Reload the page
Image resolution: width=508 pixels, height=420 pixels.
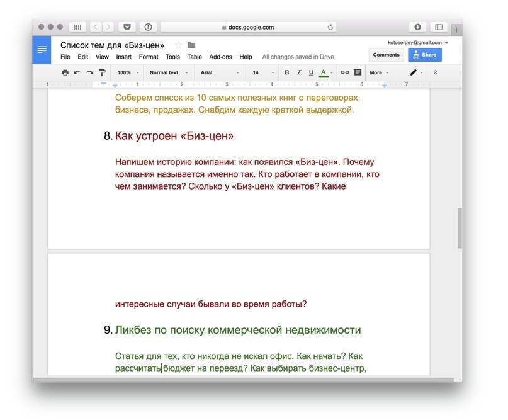click(x=330, y=27)
